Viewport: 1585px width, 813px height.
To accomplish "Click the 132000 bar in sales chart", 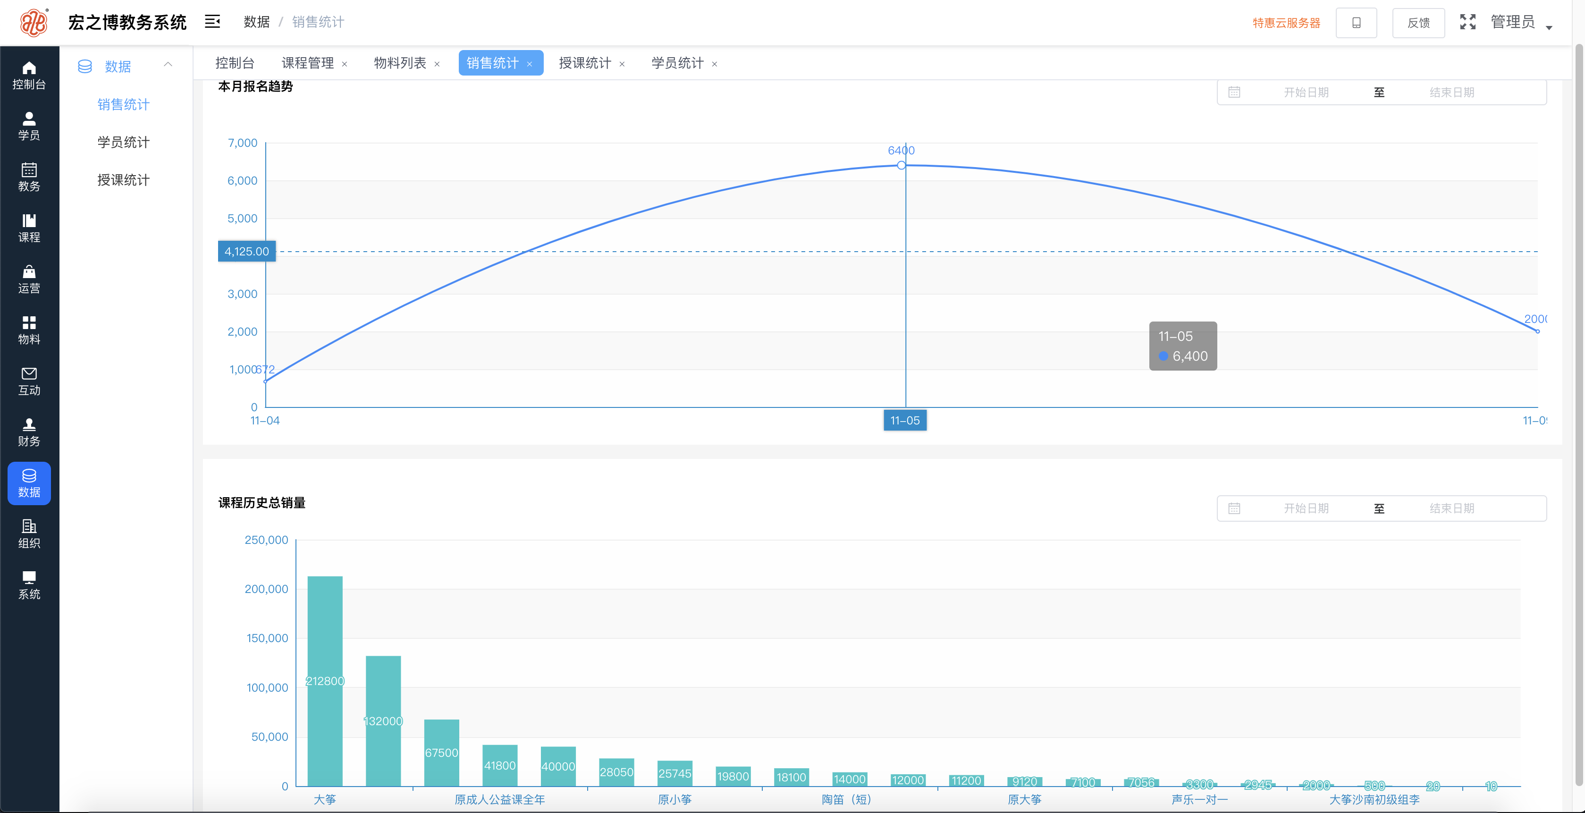I will tap(383, 721).
